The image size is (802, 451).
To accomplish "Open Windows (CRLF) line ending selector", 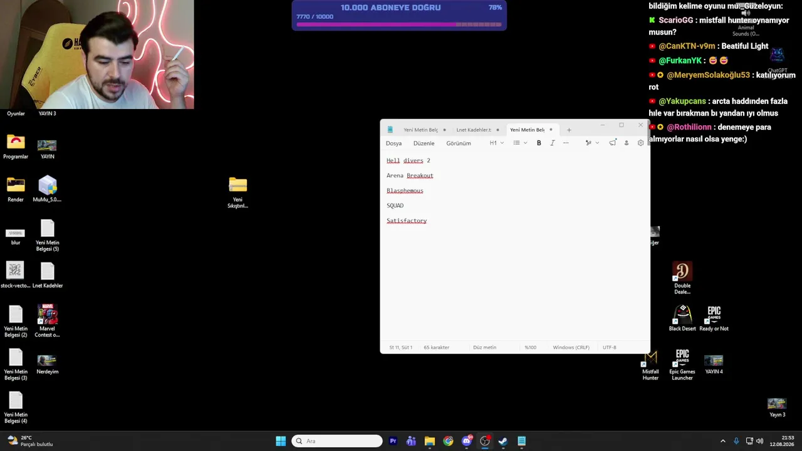I will pyautogui.click(x=571, y=347).
